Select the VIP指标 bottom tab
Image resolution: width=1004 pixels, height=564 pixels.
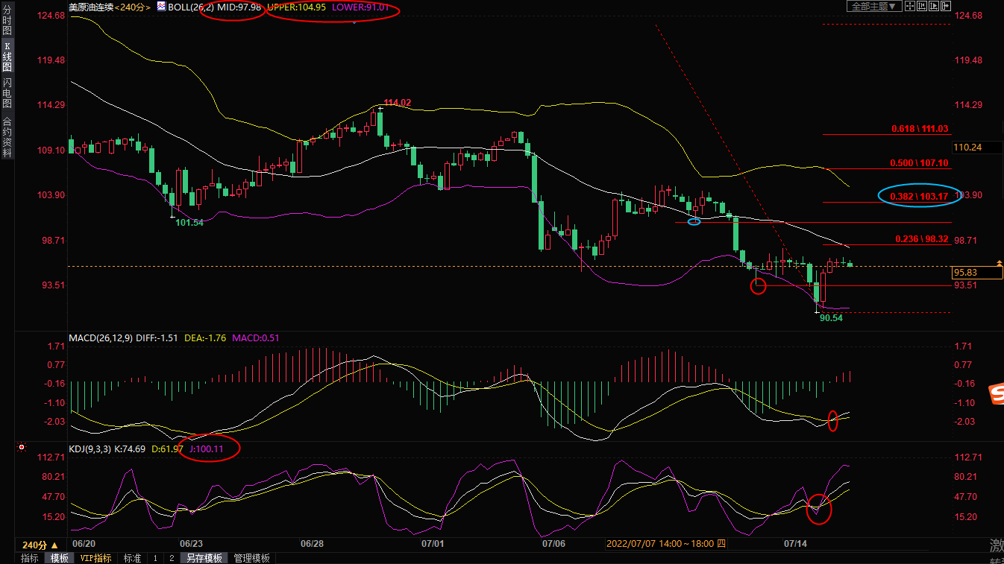(95, 558)
